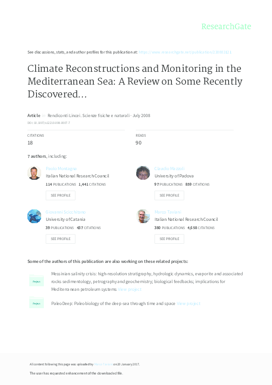
Task: Select the CITATIONS count 18
Action: pyautogui.click(x=30, y=143)
